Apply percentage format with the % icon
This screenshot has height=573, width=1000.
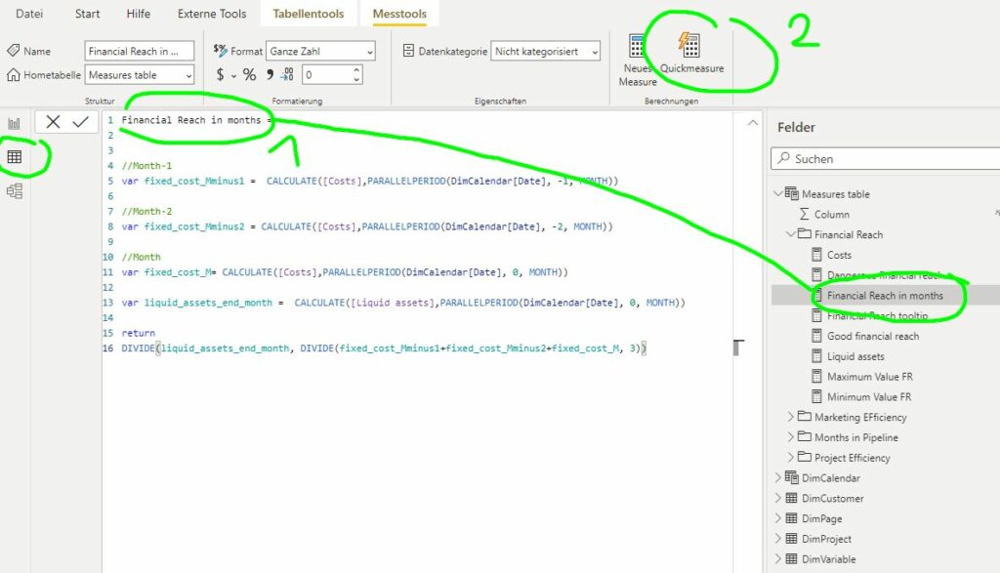point(250,74)
